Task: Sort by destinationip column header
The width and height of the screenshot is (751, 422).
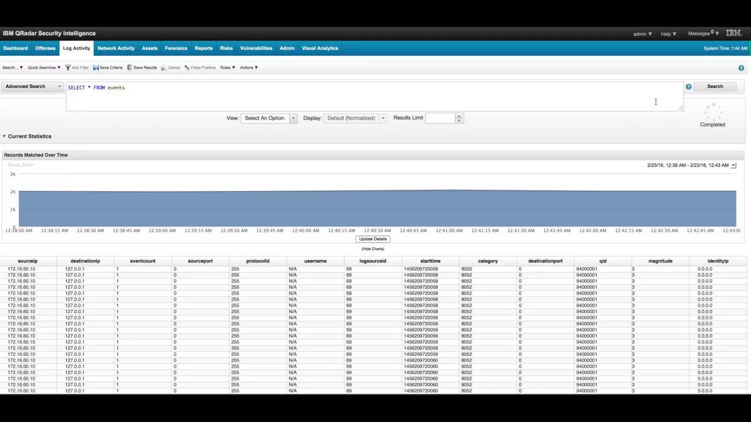Action: 85,261
